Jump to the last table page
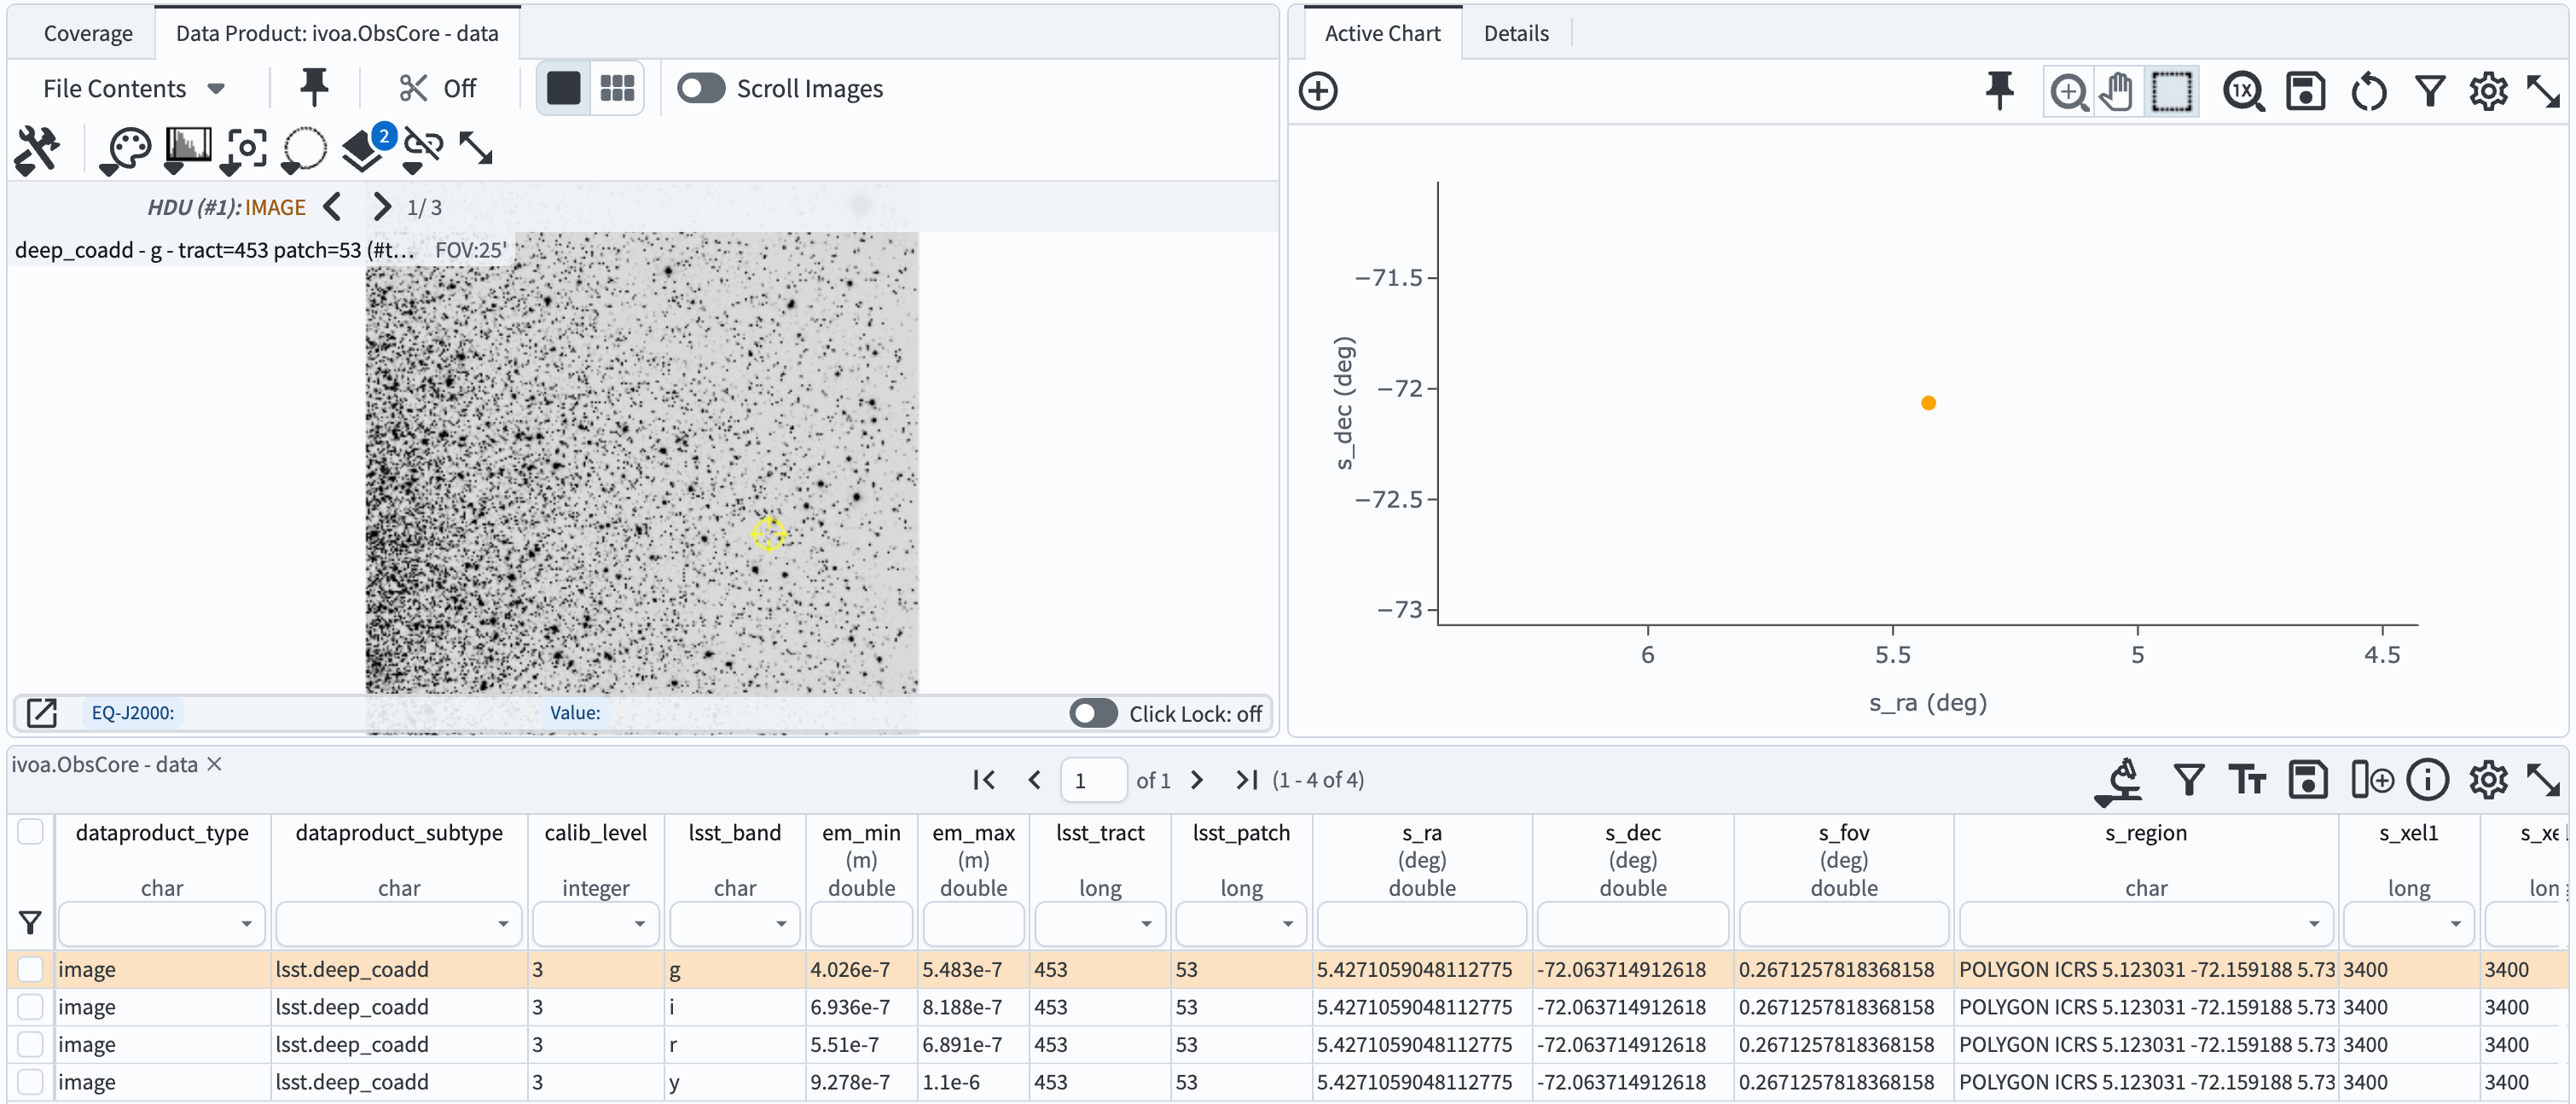 pos(1246,780)
